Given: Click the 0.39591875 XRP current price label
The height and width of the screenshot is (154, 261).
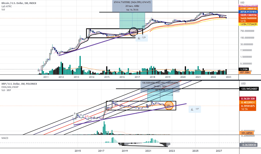Looking at the screenshot, I should [248, 106].
